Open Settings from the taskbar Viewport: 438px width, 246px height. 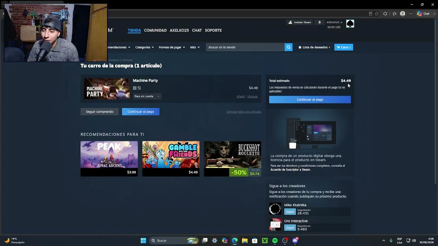tap(215, 241)
